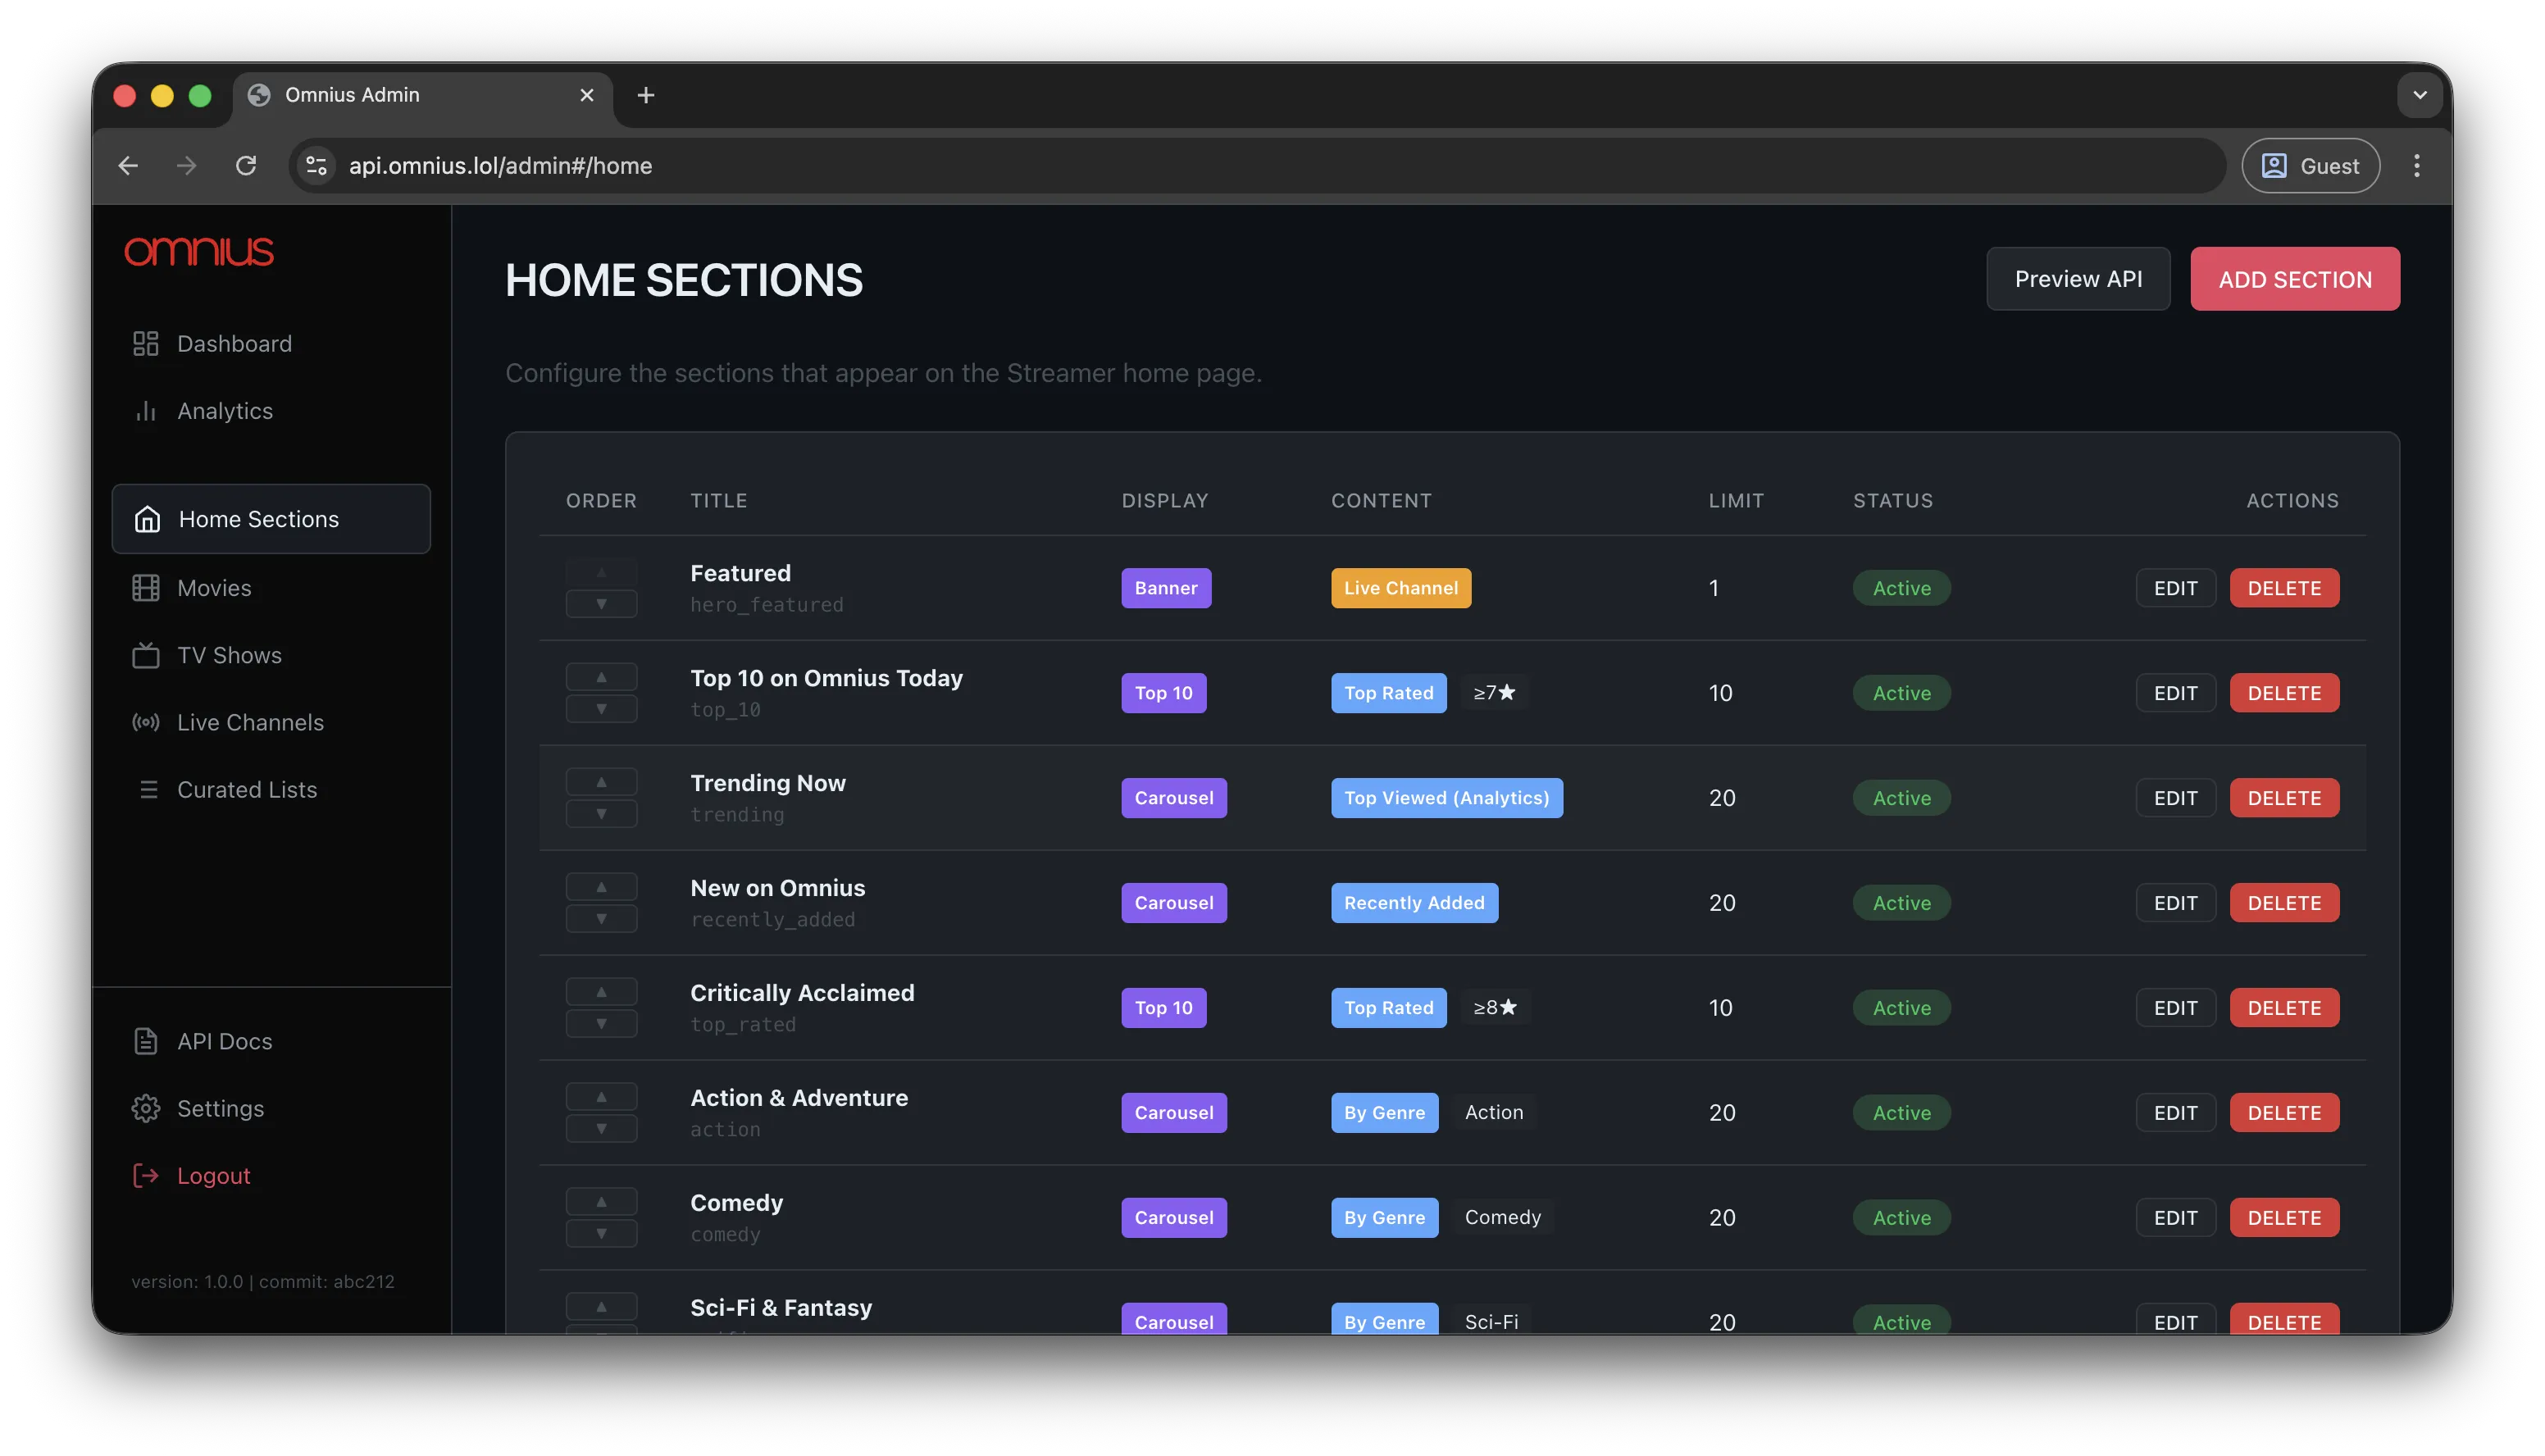The height and width of the screenshot is (1456, 2545).
Task: Move Top 10 on Omnius Today up
Action: 601,677
